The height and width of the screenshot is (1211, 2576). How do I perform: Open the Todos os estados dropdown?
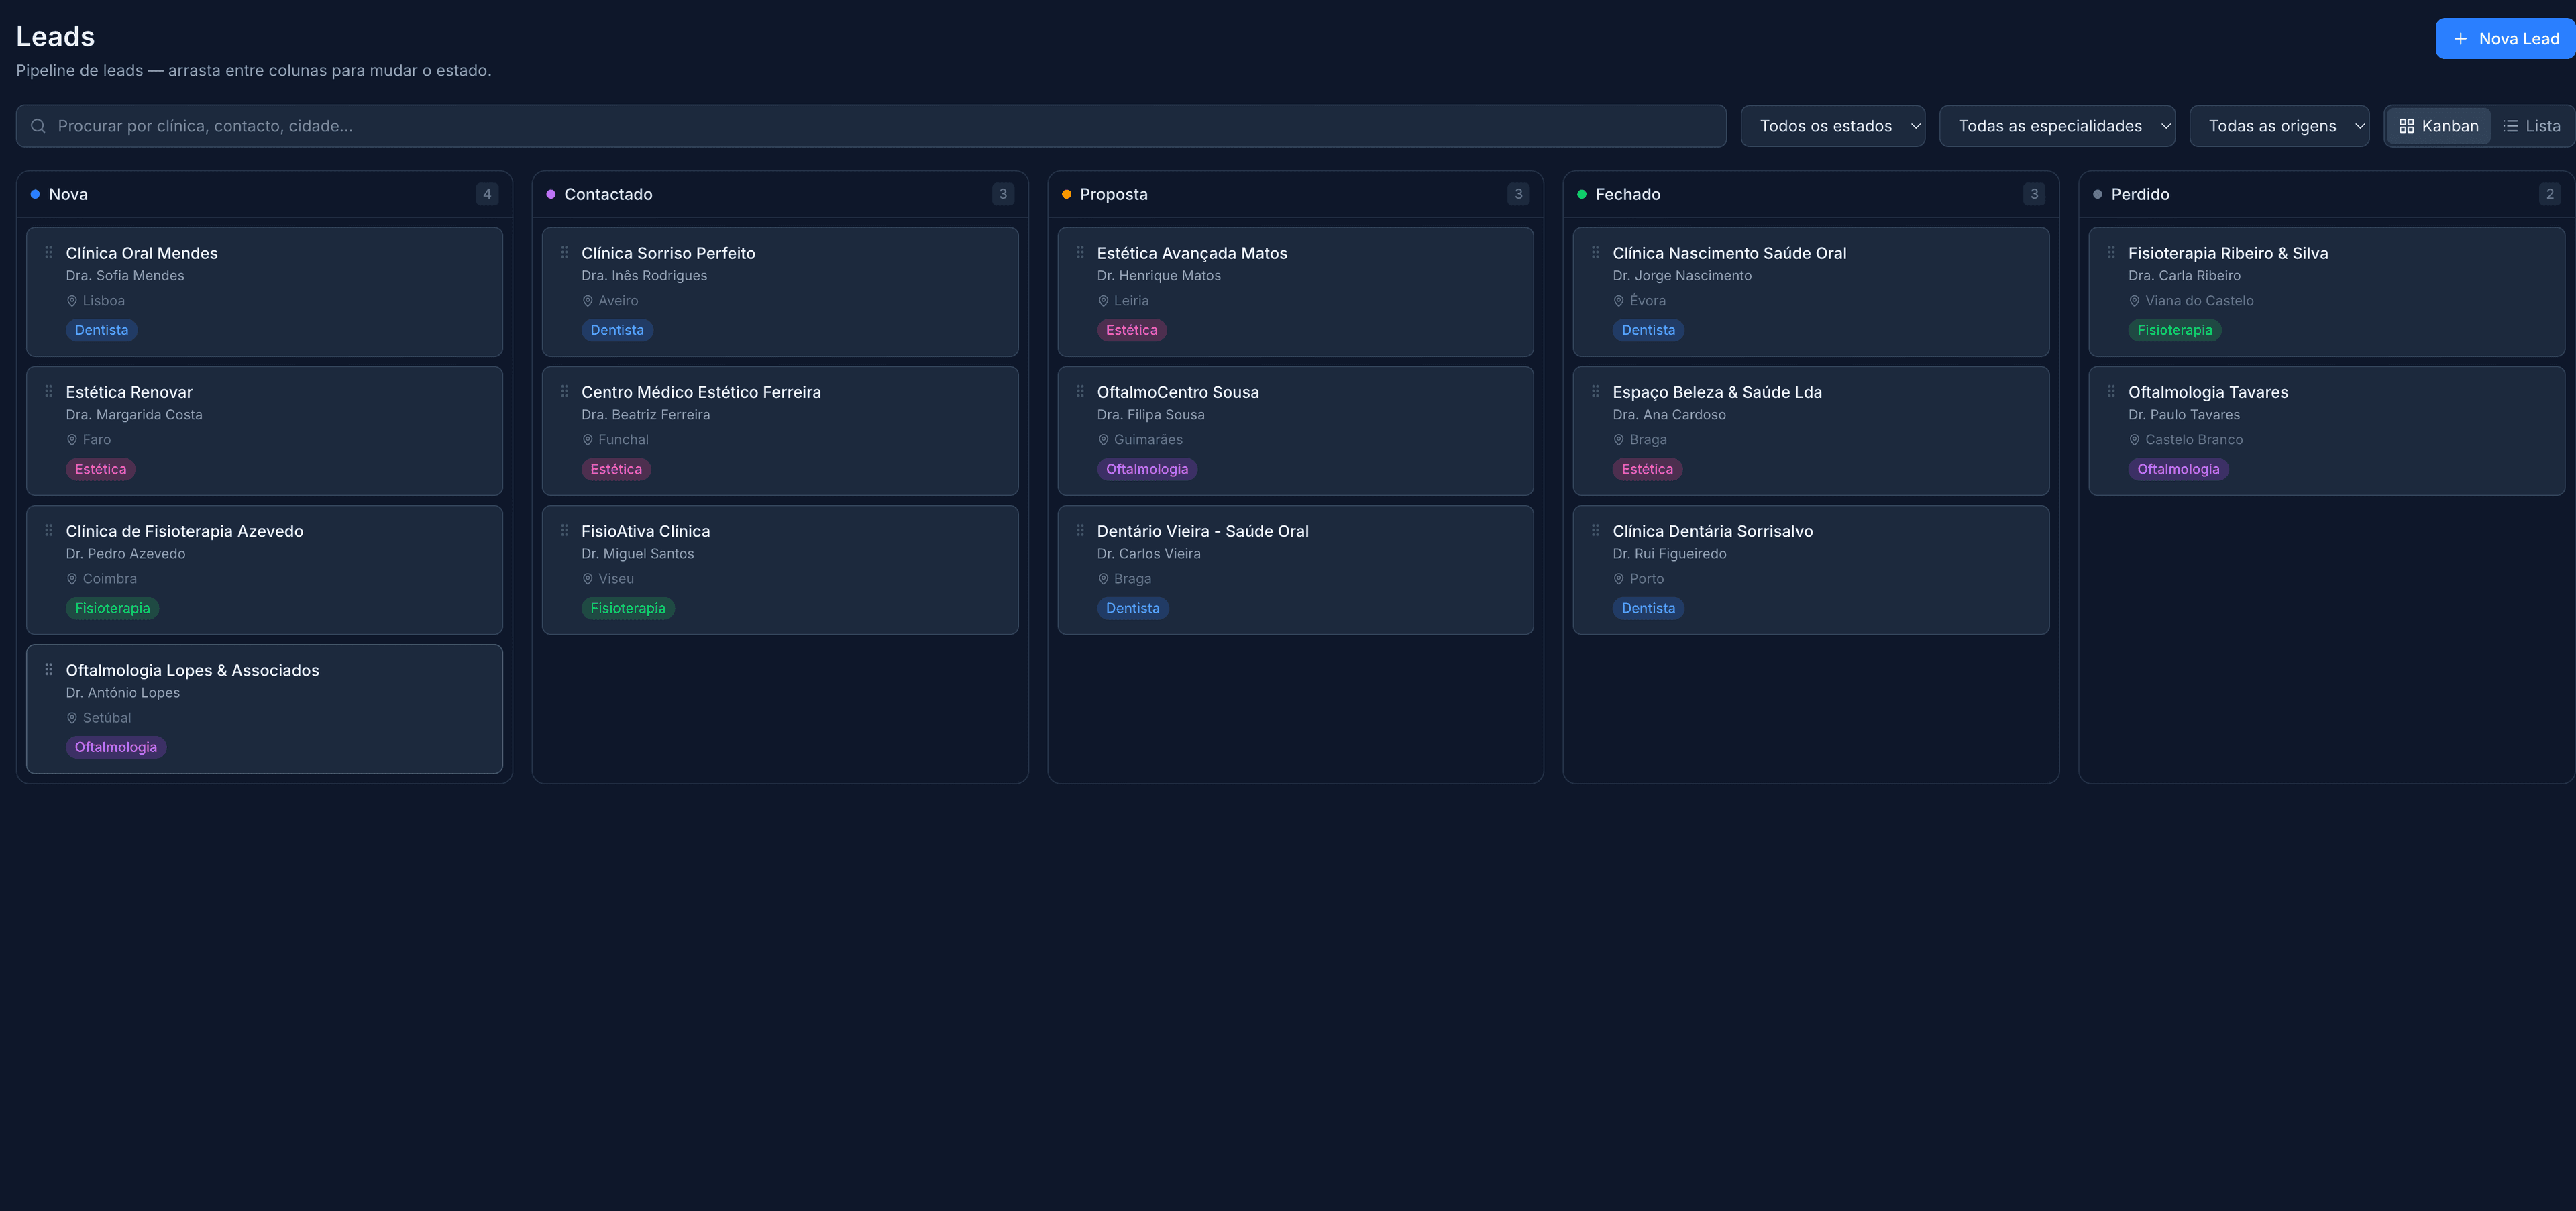[1832, 126]
